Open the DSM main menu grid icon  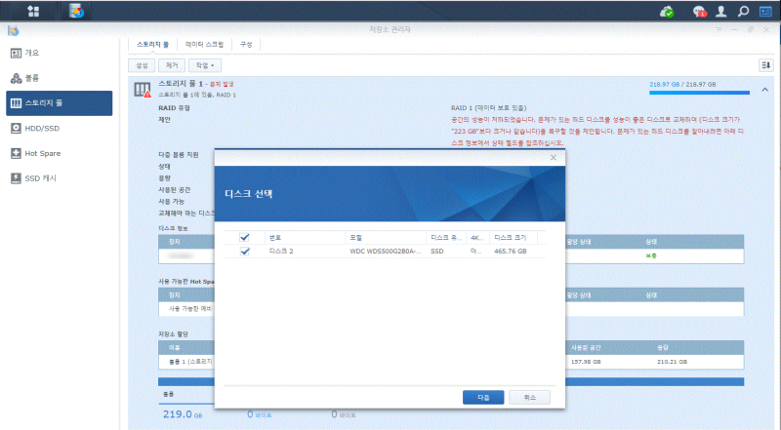point(33,11)
